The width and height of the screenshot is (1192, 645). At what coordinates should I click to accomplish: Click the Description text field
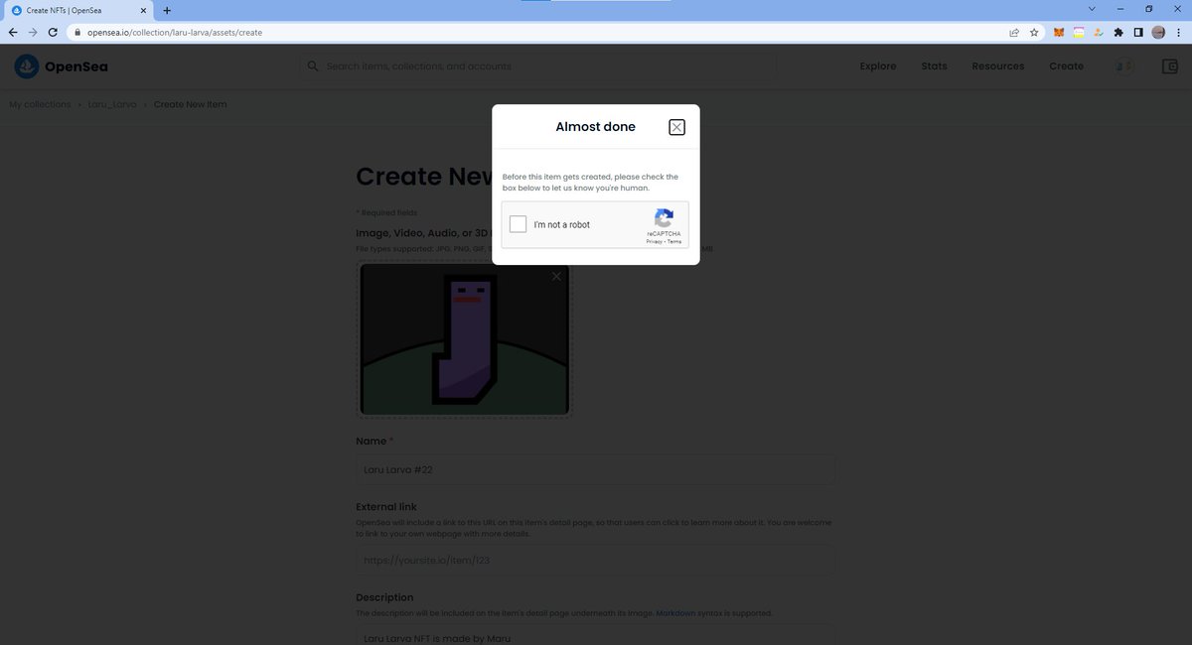point(595,635)
